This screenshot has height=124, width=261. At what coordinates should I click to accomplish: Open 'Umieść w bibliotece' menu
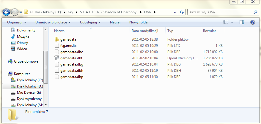click(x=53, y=22)
